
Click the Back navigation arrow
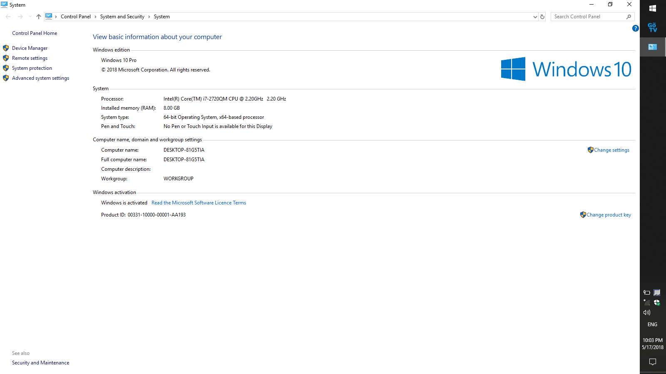tap(8, 17)
